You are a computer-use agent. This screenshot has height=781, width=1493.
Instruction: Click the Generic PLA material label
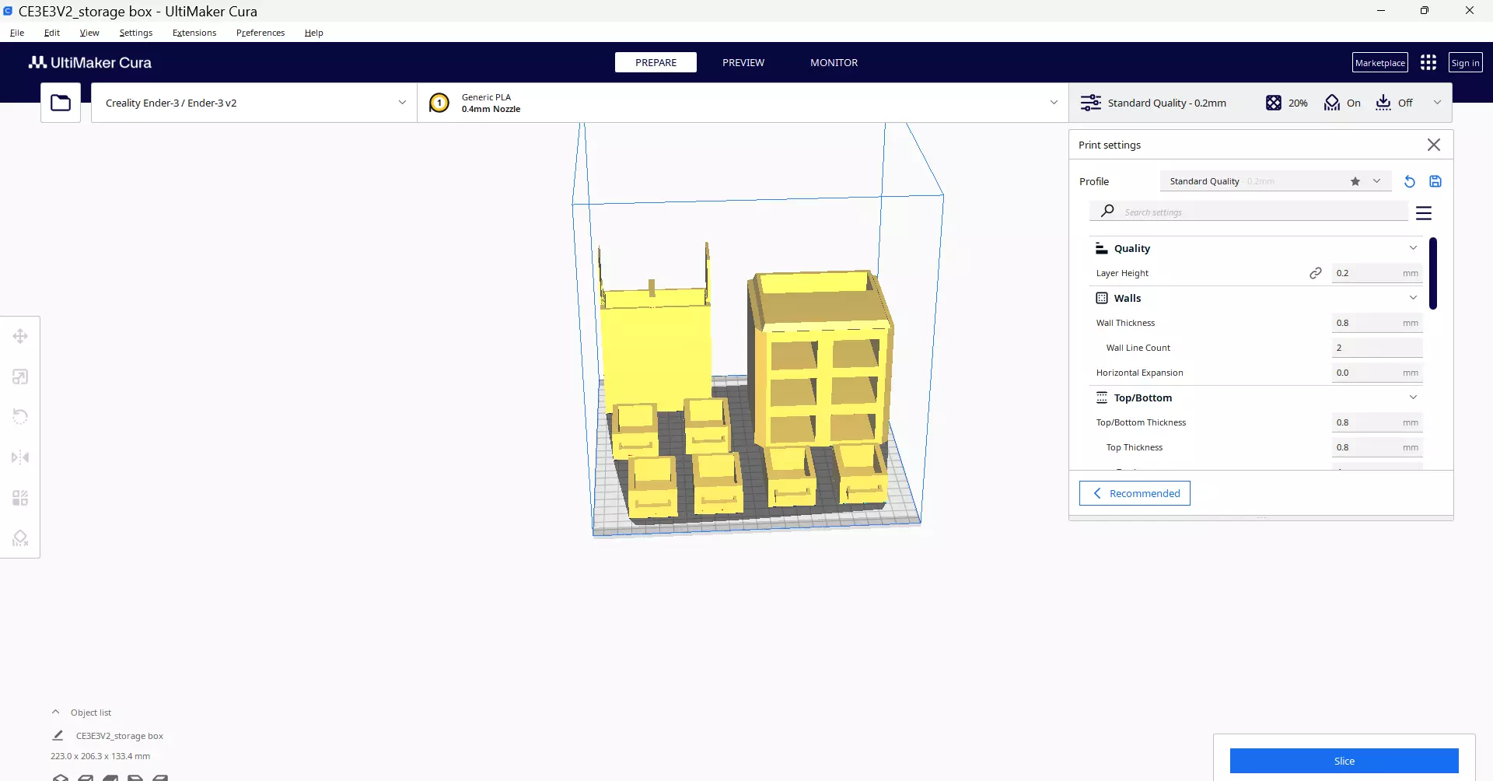tap(486, 97)
